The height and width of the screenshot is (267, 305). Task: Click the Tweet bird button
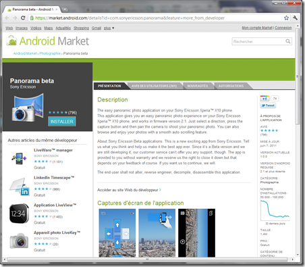[x=268, y=105]
